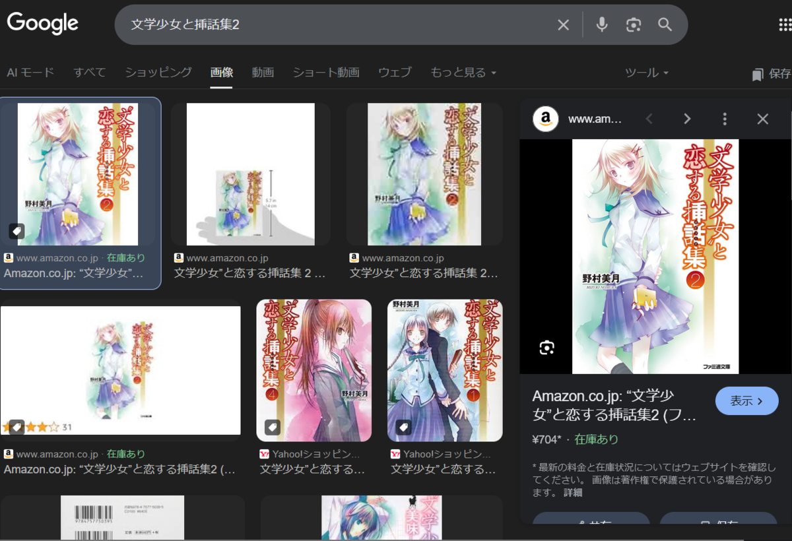Clear the search box with the X icon
792x541 pixels.
[x=563, y=25]
